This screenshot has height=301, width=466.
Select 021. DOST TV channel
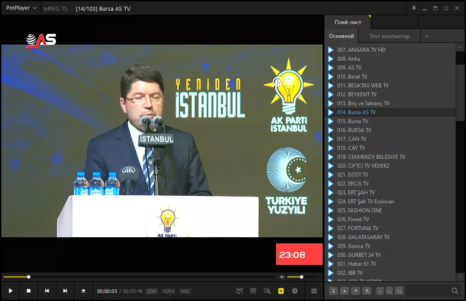391,174
